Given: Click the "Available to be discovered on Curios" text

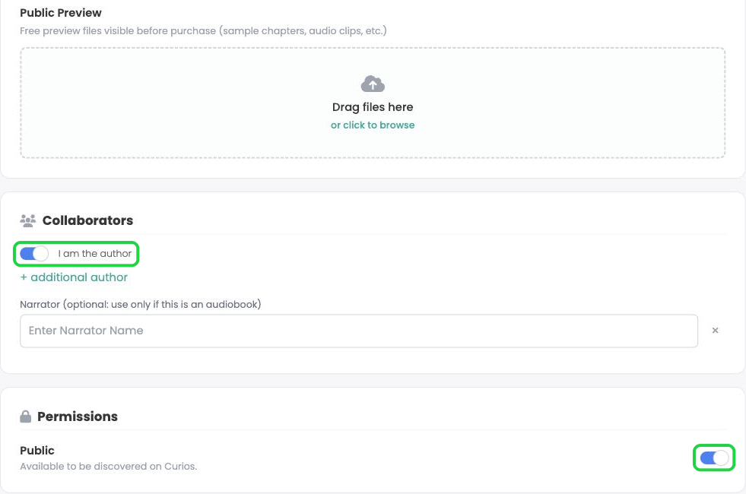Looking at the screenshot, I should click(x=109, y=467).
